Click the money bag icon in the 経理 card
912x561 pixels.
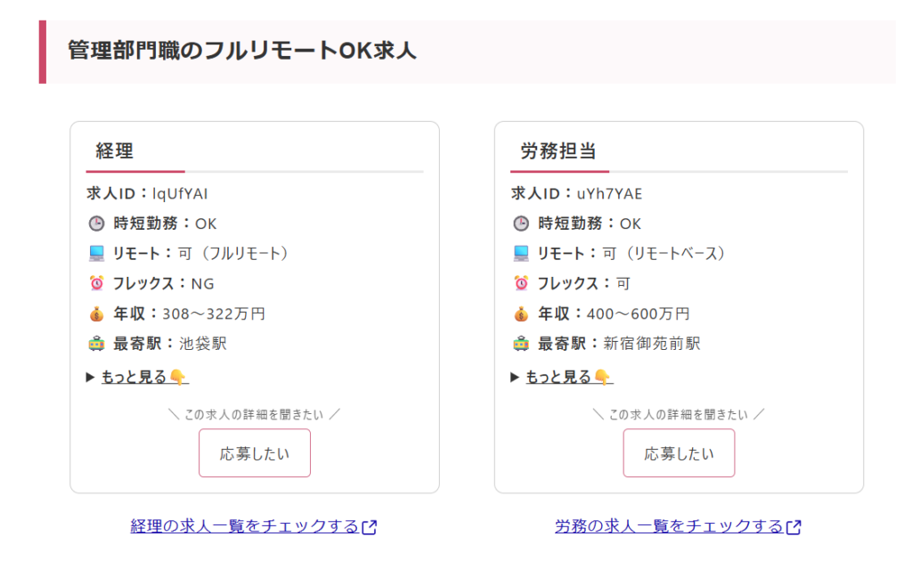(x=96, y=314)
